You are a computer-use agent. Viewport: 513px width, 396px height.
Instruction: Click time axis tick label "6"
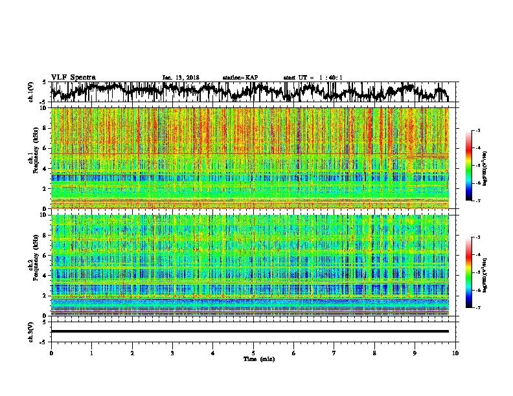[294, 353]
